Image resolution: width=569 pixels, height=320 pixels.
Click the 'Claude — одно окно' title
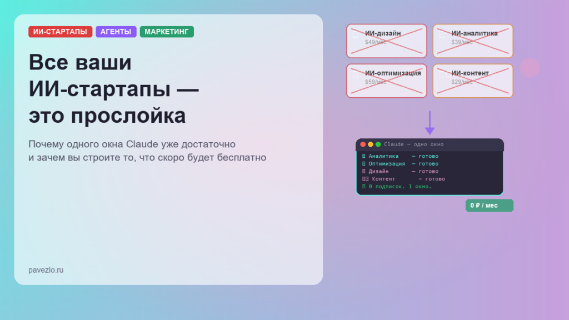(x=413, y=144)
